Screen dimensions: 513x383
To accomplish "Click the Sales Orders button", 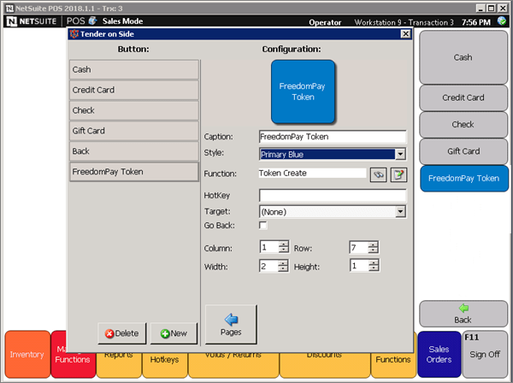I will click(x=439, y=354).
